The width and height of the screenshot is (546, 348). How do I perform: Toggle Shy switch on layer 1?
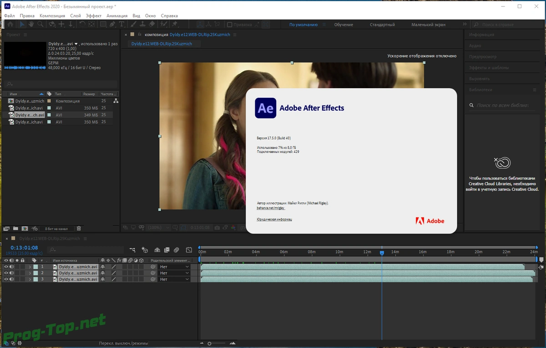click(103, 267)
